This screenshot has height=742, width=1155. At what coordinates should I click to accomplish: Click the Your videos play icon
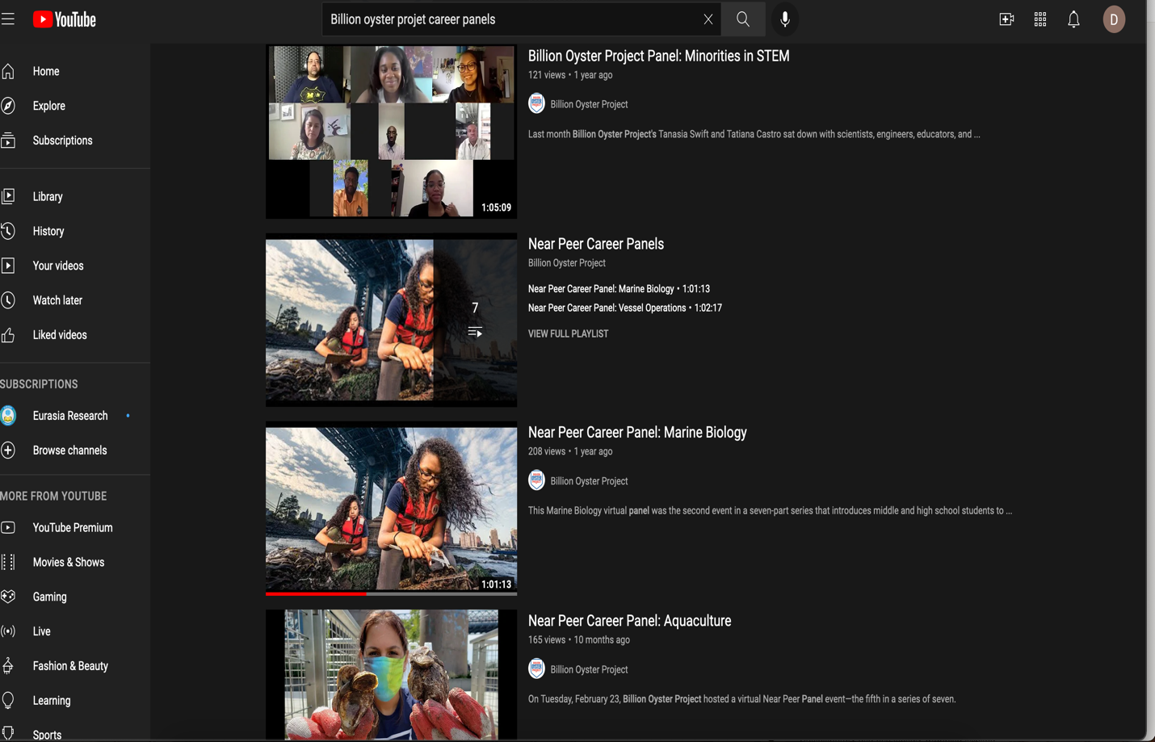(8, 266)
